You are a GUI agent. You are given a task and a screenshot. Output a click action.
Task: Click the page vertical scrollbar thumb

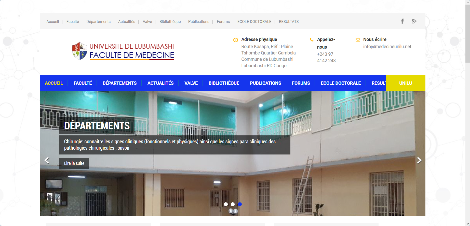[468, 33]
